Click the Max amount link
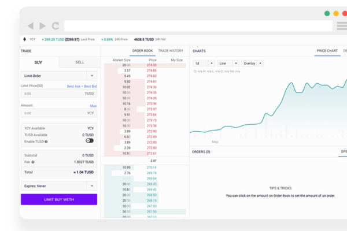Viewport: 347px width, 231px height. click(x=93, y=106)
